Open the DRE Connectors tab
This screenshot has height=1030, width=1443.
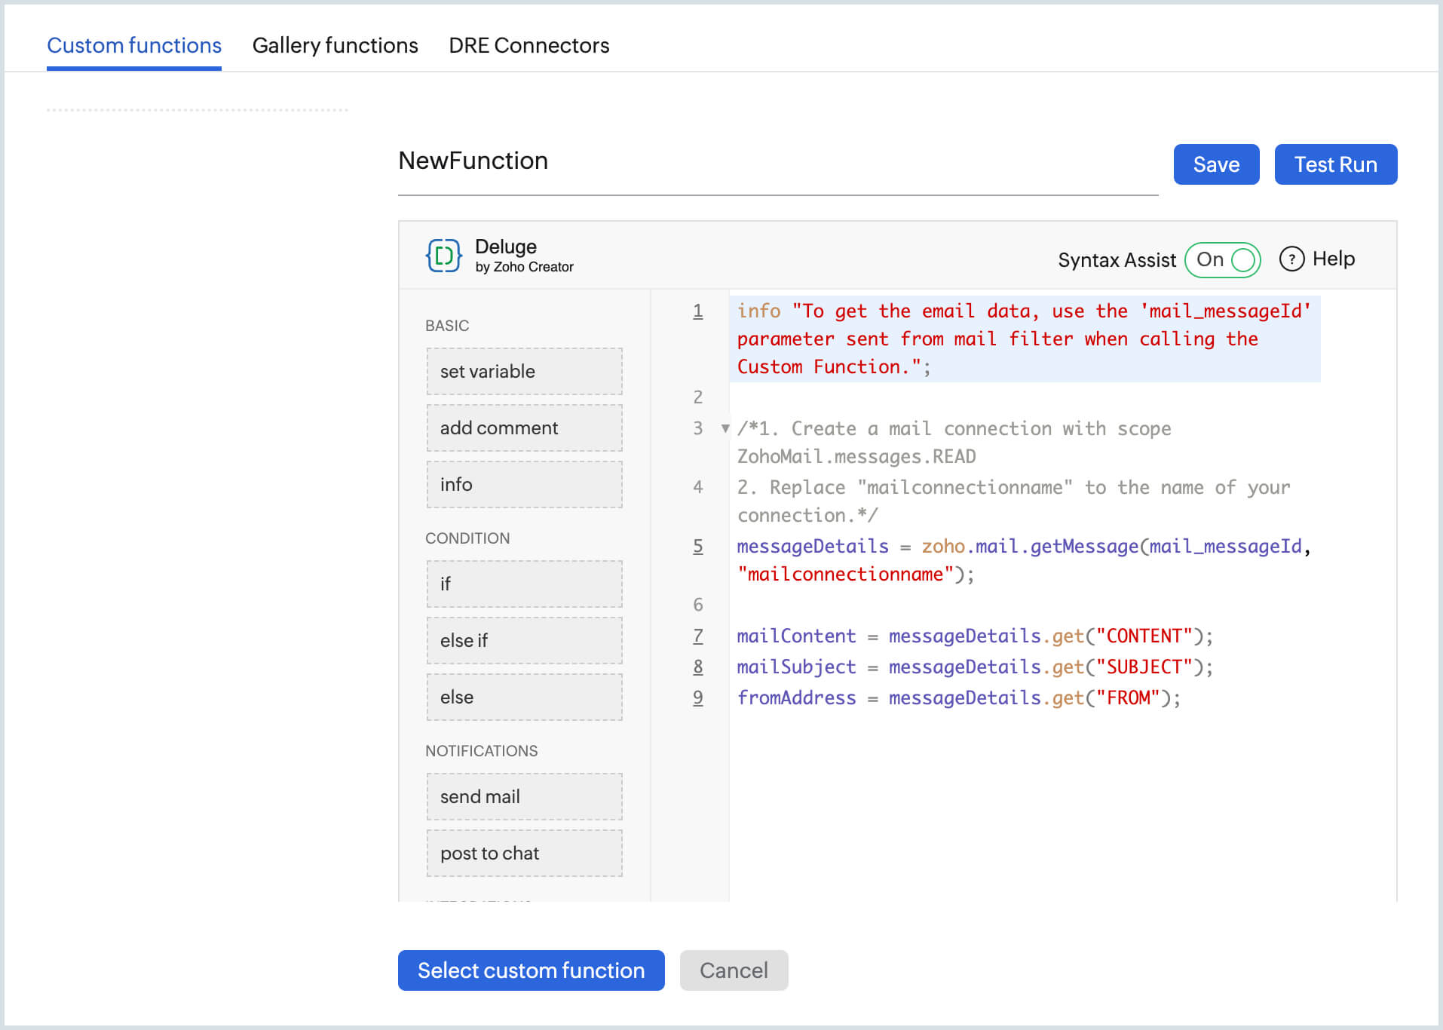528,45
